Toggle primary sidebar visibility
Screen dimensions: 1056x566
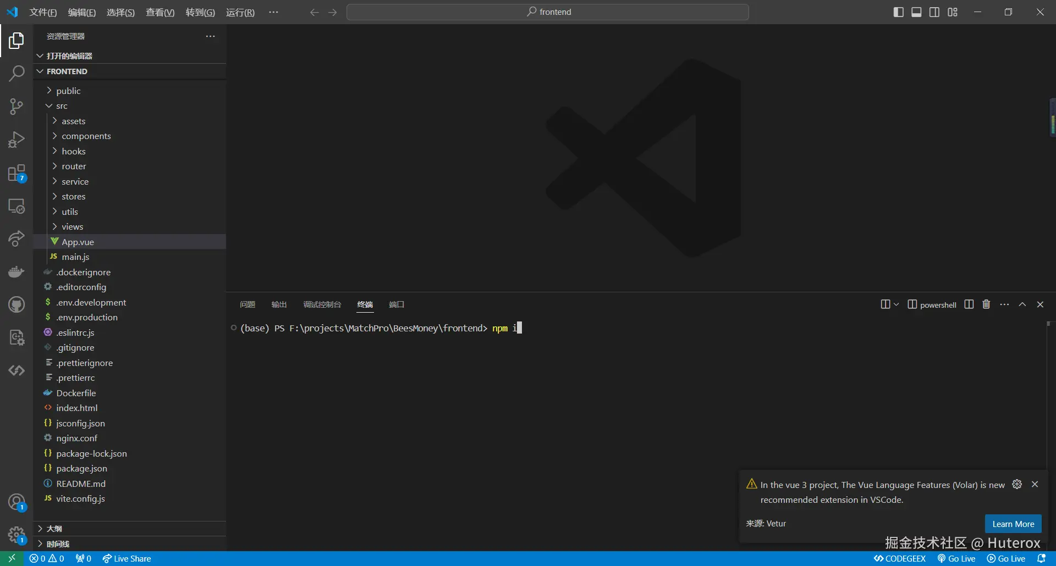click(899, 12)
